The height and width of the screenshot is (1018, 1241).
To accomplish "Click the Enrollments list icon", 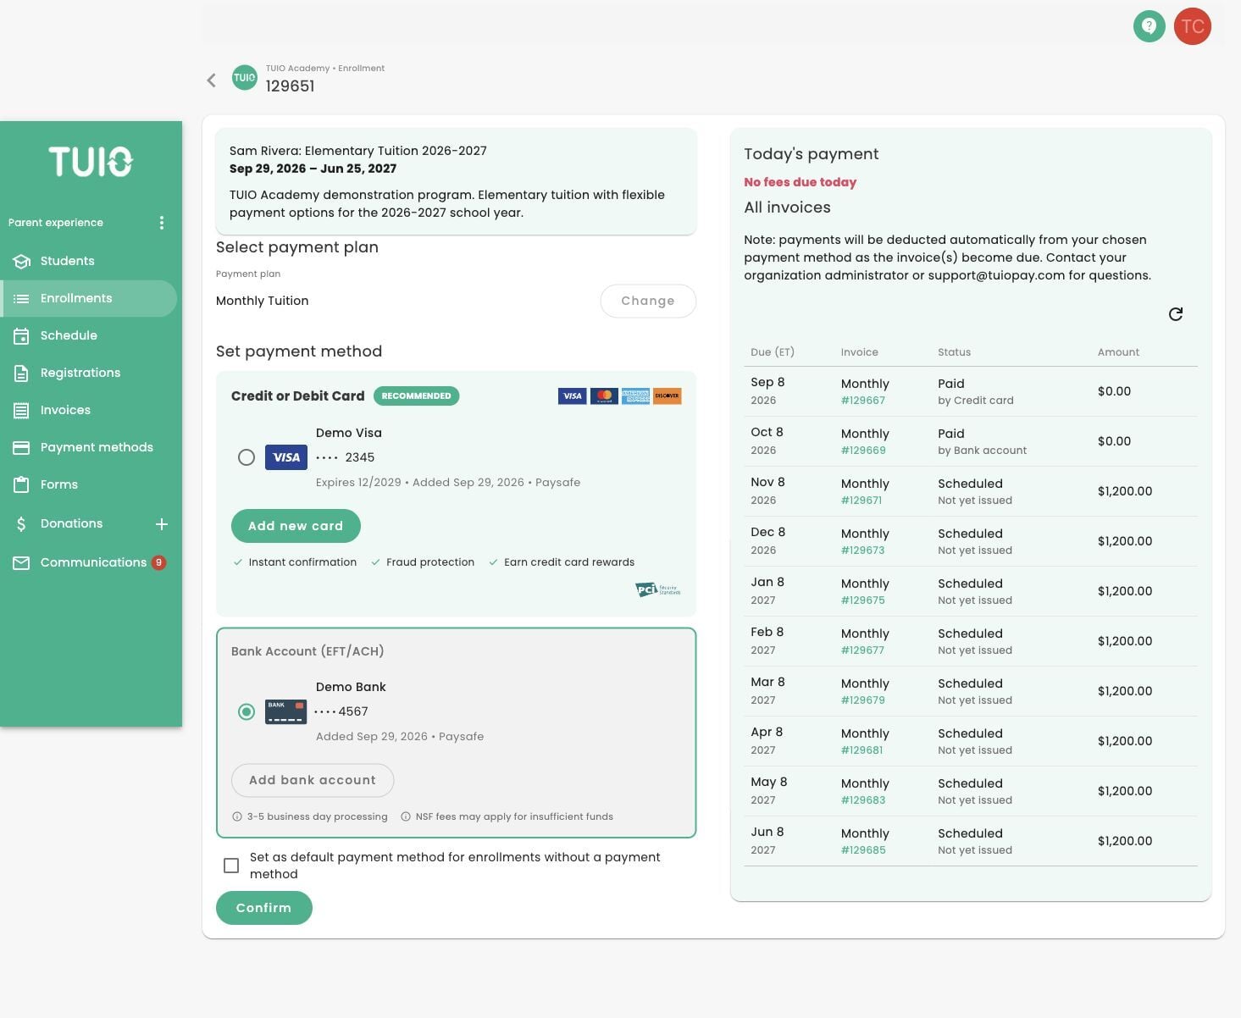I will tap(21, 299).
